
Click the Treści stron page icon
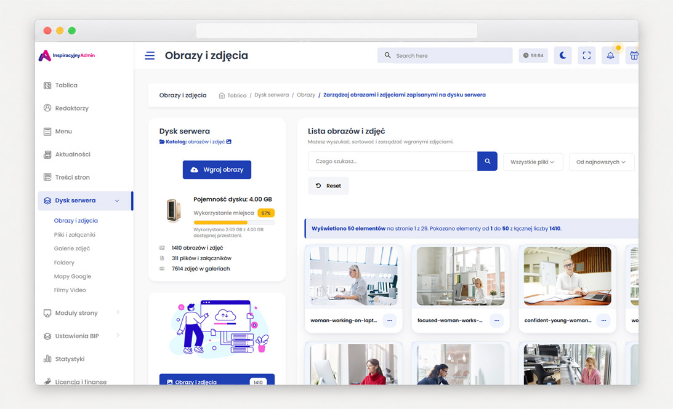click(47, 177)
